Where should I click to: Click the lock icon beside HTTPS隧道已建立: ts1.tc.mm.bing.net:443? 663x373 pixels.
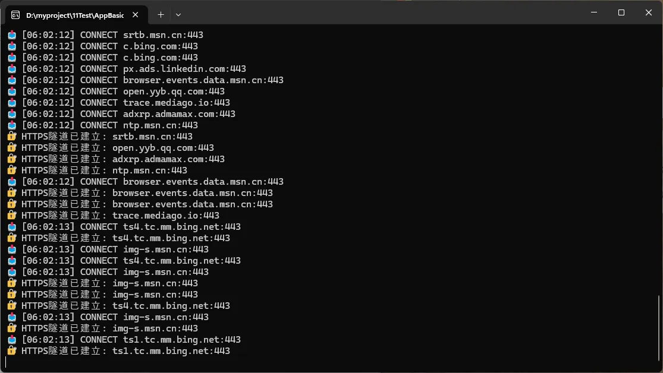(x=12, y=351)
